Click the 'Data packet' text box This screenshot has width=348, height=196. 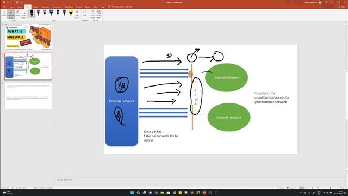(161, 136)
